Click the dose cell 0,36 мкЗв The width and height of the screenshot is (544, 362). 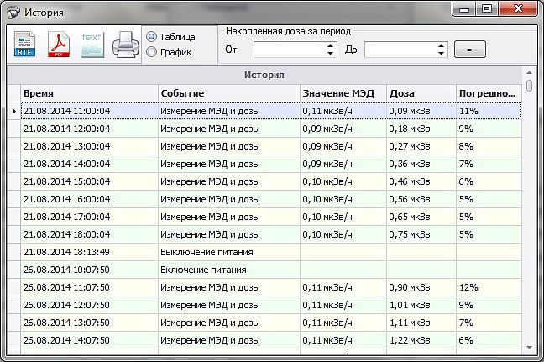(421, 164)
